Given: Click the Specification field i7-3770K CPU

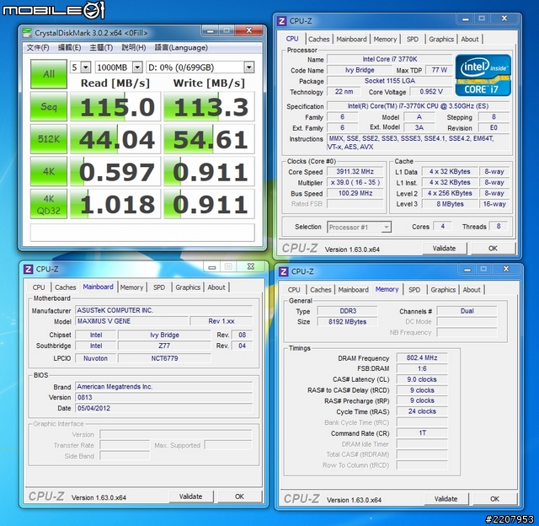Looking at the screenshot, I should pyautogui.click(x=418, y=106).
